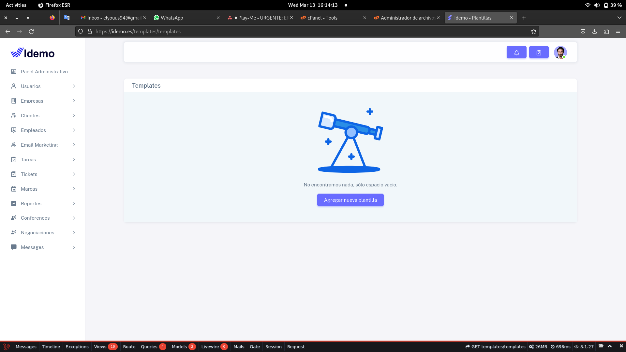The height and width of the screenshot is (352, 626).
Task: Click the URL address bar
Action: [293, 32]
